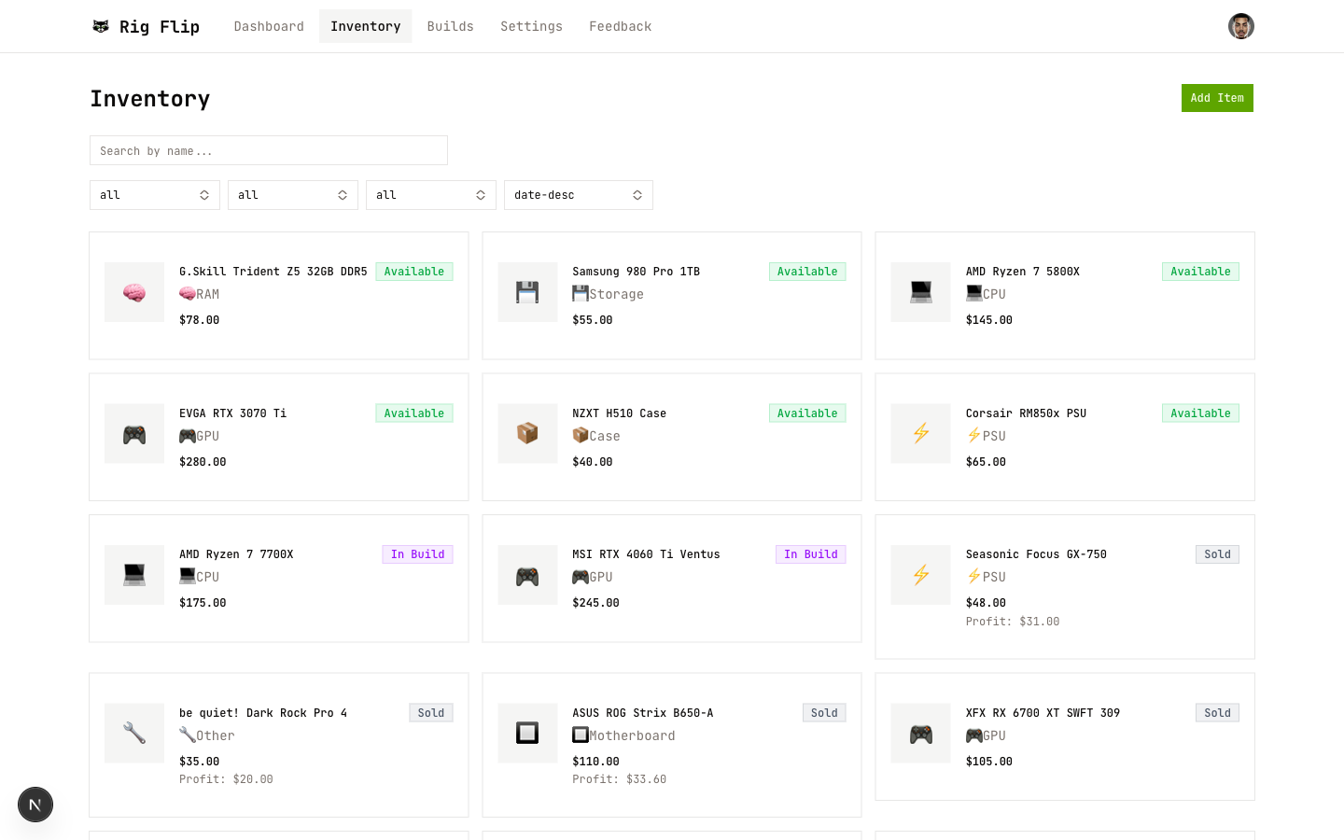Toggle the Available status badge on Samsung 980 Pro 1TB
This screenshot has height=840, width=1344.
(807, 272)
